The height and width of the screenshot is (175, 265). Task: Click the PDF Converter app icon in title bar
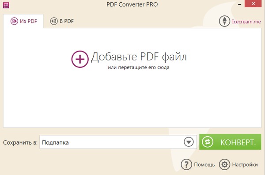[6, 5]
